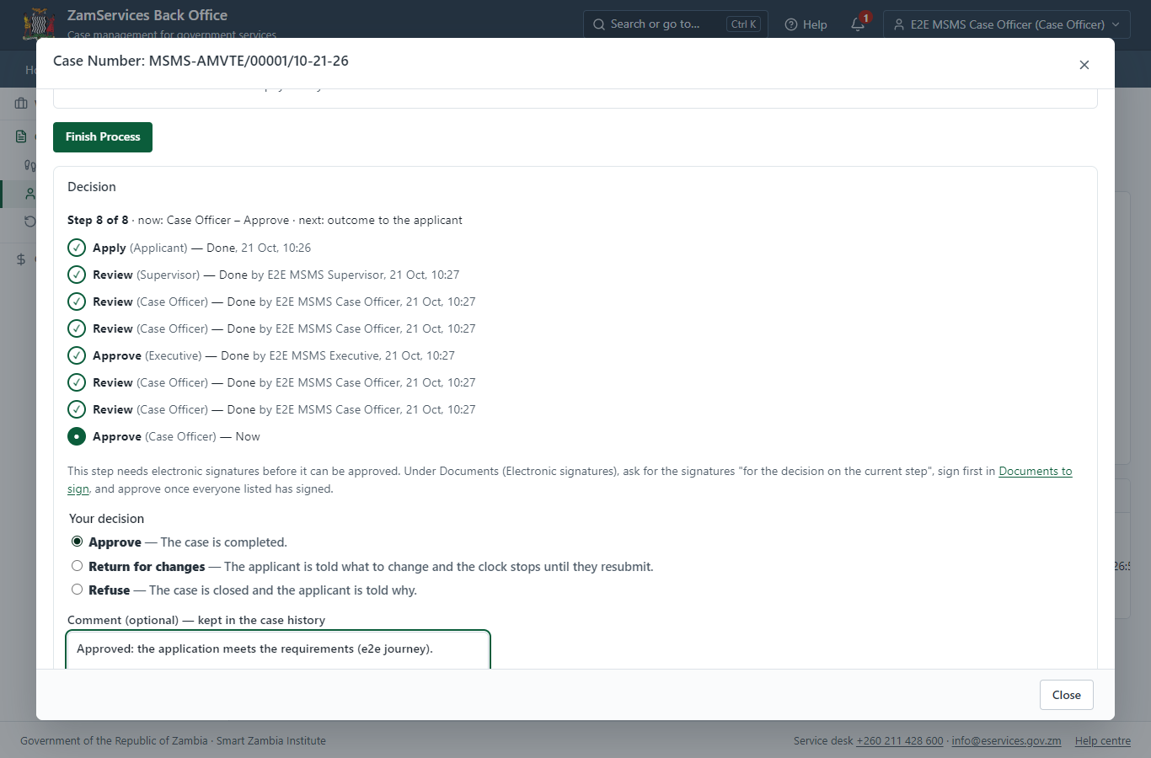
Task: Select the Refuse decision radio button
Action: click(x=78, y=590)
